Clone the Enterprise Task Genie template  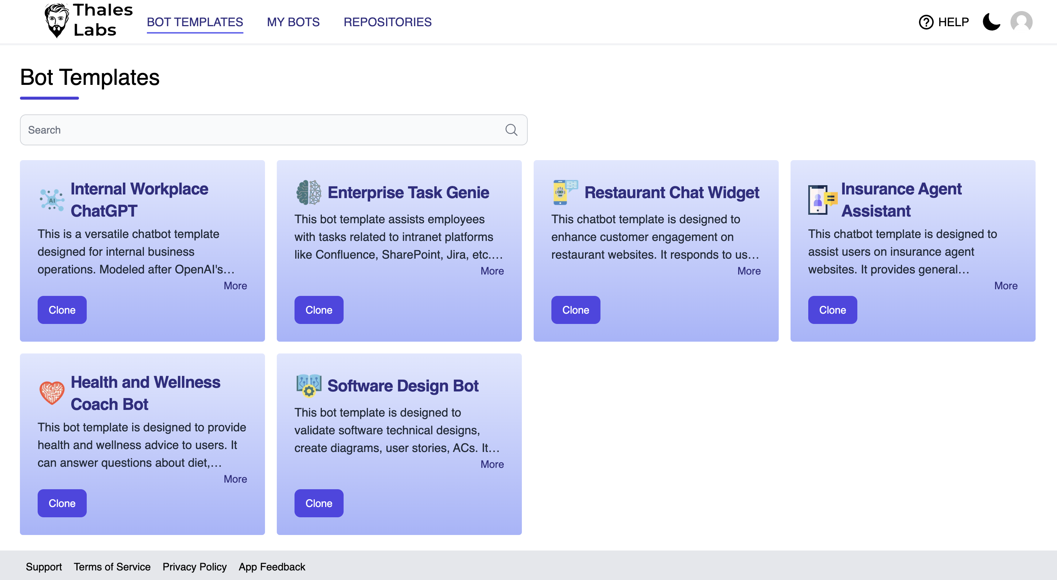click(x=319, y=310)
